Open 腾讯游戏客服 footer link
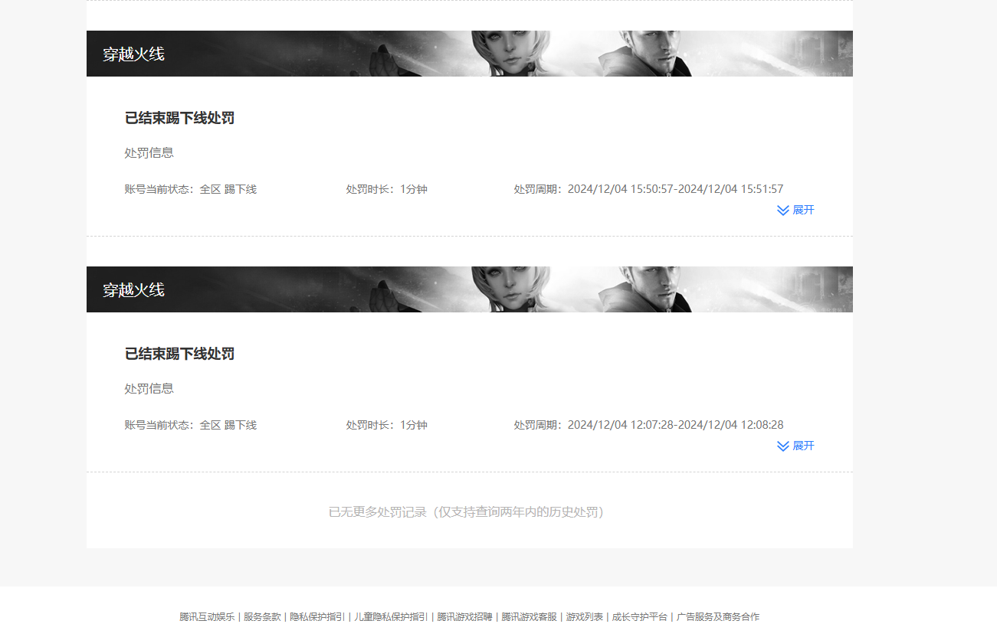Image resolution: width=997 pixels, height=624 pixels. [x=529, y=616]
